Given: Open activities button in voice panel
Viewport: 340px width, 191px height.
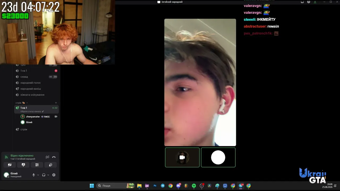Looking at the screenshot, I should coord(37,165).
